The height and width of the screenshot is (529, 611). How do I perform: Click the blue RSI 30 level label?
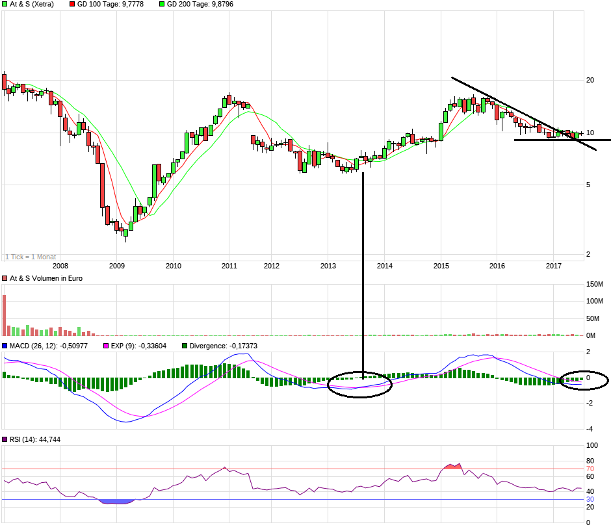[x=590, y=499]
